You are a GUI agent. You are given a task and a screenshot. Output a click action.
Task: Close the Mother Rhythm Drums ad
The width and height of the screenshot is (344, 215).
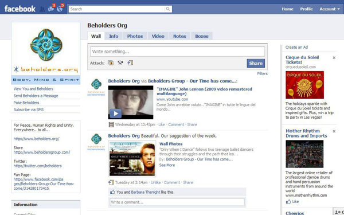click(334, 131)
